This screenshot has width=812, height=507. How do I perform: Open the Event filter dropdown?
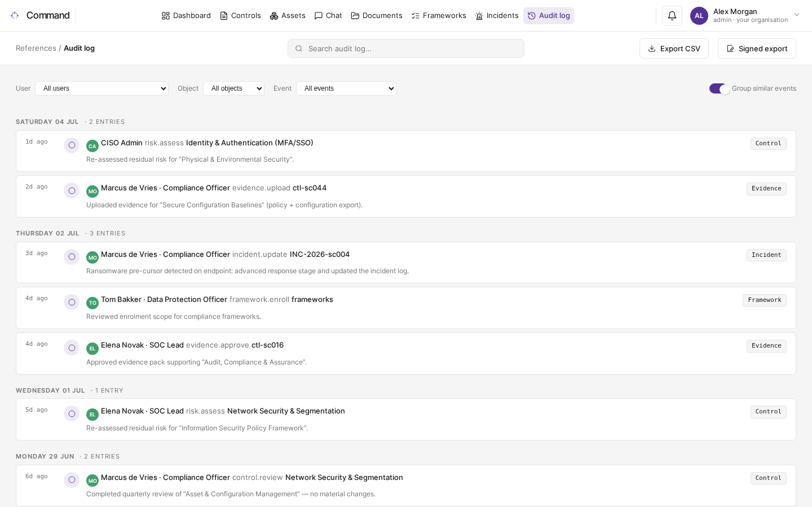coord(346,88)
